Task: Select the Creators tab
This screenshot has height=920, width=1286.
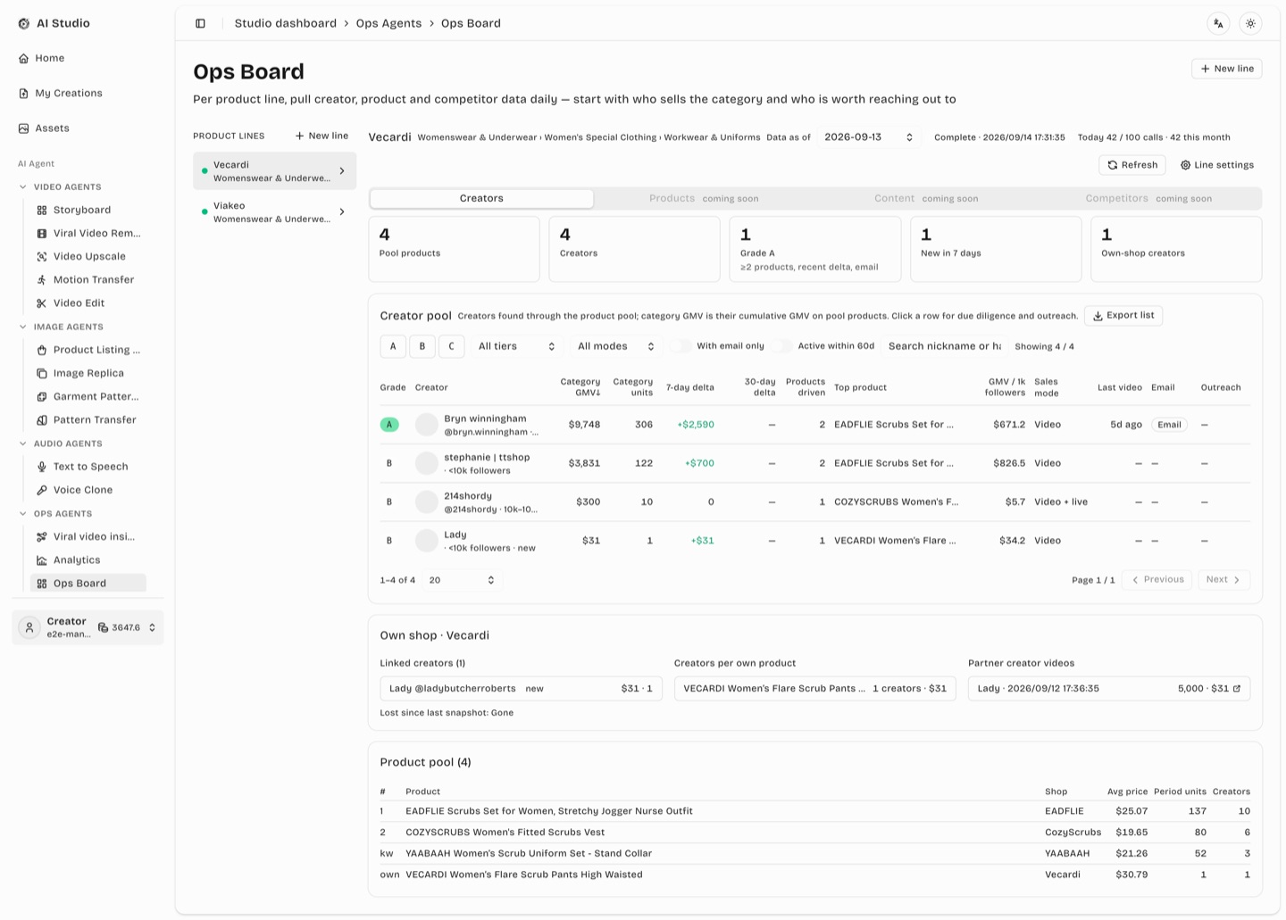Action: (x=481, y=198)
